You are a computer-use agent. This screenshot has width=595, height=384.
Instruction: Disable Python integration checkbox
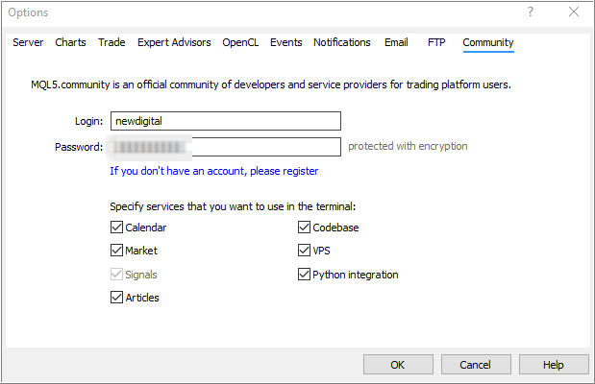point(305,275)
